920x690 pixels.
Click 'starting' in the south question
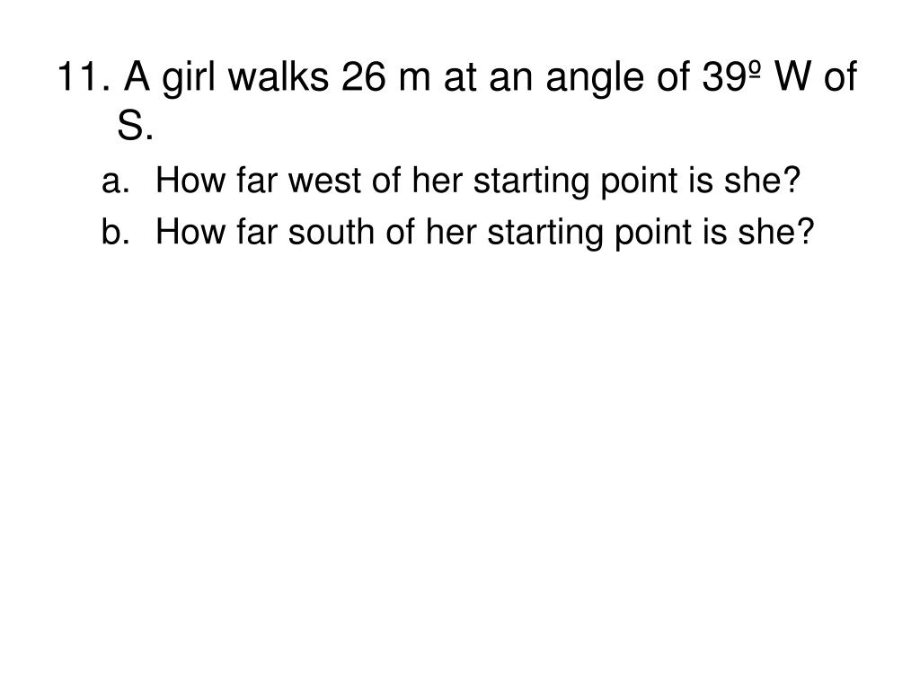point(545,233)
